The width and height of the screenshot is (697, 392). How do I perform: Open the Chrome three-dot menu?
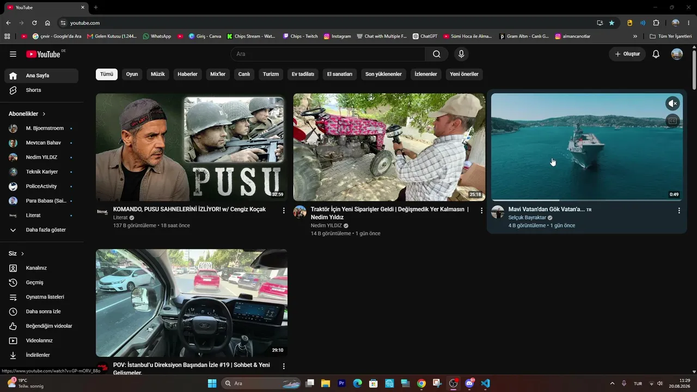[689, 23]
